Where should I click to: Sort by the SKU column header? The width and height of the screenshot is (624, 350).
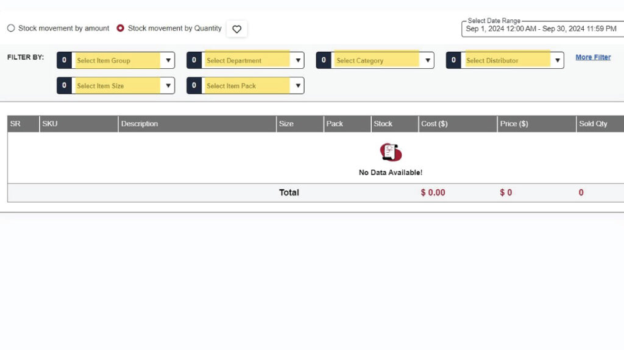[49, 124]
